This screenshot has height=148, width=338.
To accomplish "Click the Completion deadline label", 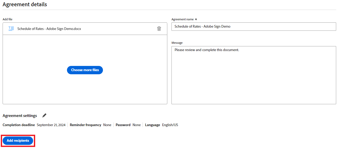I will (19, 125).
